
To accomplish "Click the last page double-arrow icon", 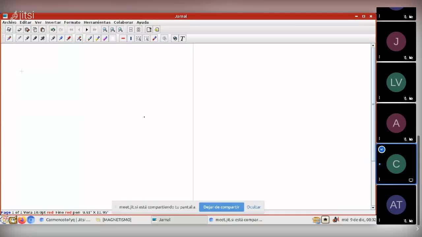I will [95, 30].
